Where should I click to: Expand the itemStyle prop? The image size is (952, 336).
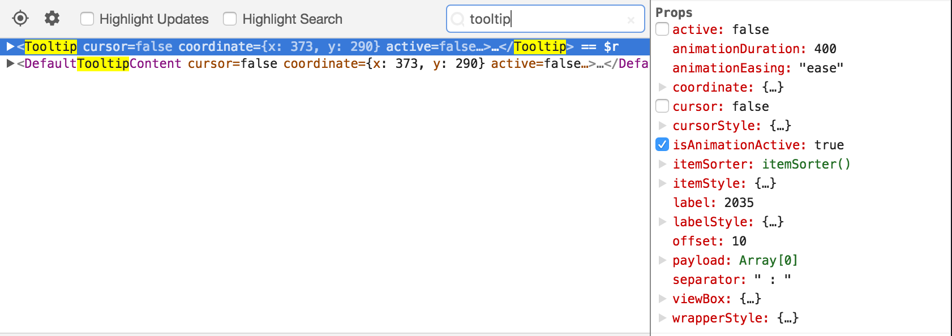click(662, 183)
